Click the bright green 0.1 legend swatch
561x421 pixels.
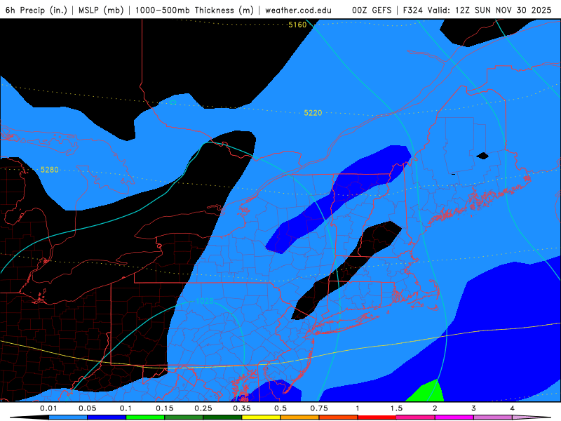click(145, 417)
